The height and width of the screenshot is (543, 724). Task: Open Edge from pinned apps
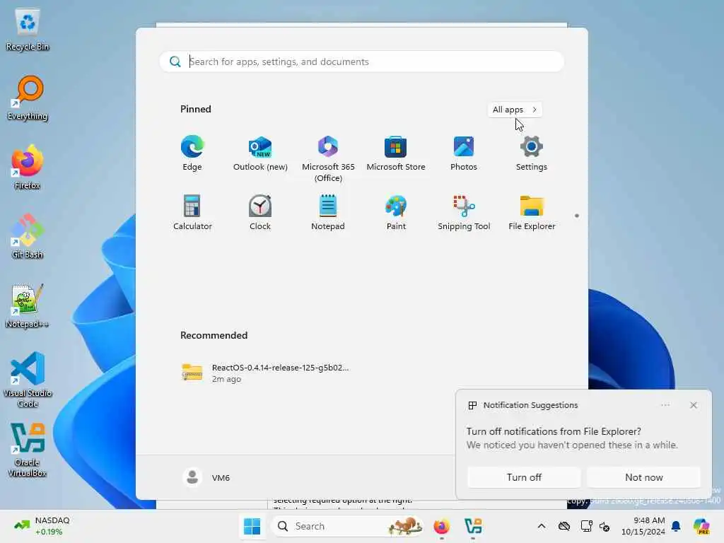[192, 153]
